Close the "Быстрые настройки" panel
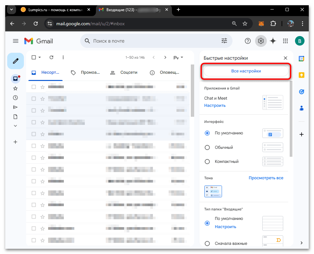Viewport: 314px width, 254px height. [286, 58]
